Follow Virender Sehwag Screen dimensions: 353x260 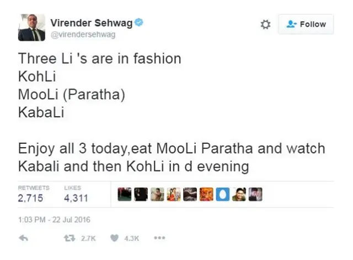(306, 24)
